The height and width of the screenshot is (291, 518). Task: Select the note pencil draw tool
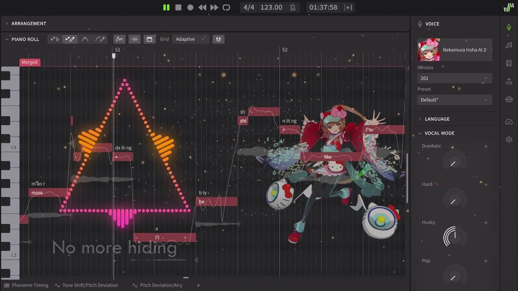click(70, 39)
